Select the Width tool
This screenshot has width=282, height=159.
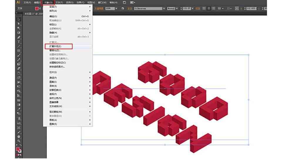pos(19,82)
